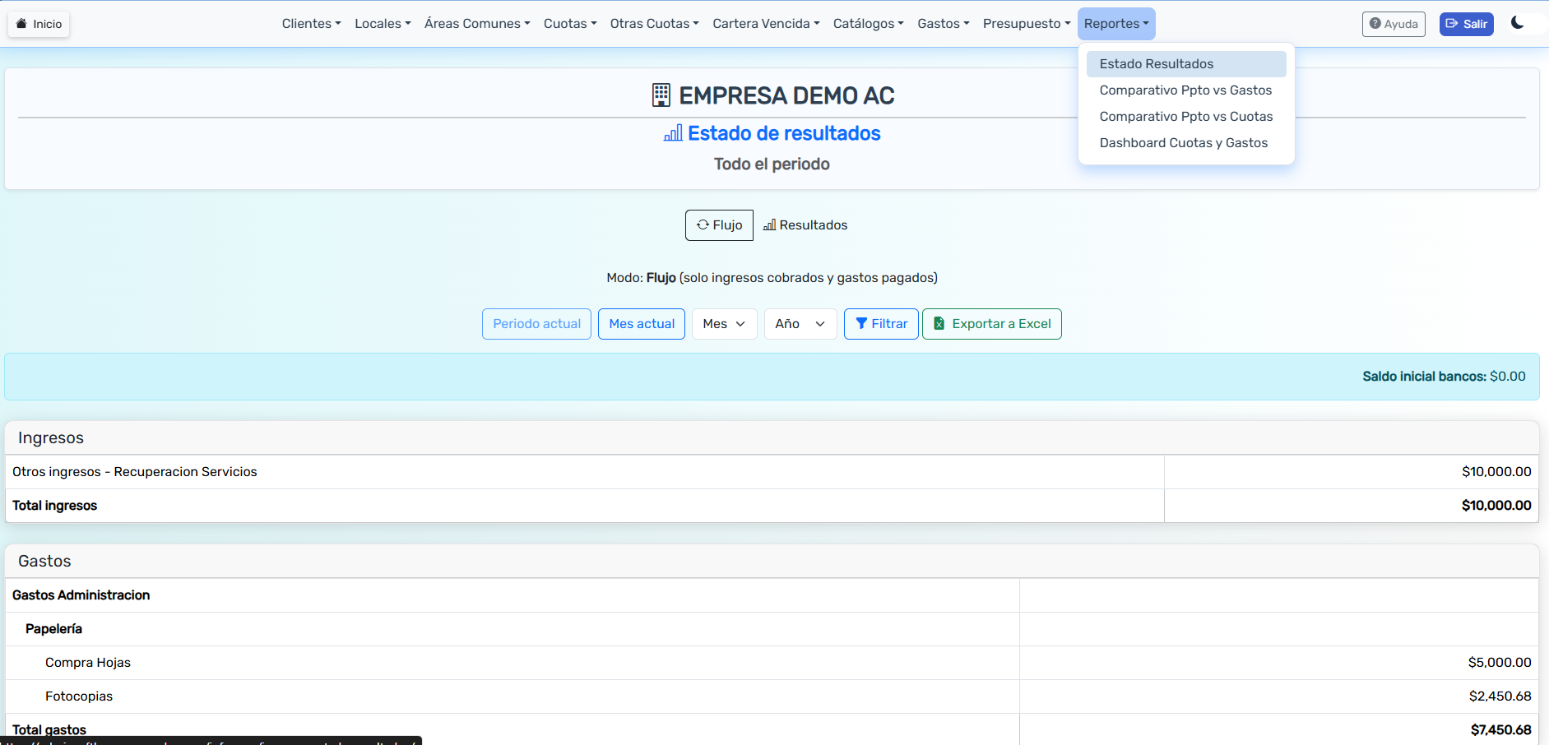This screenshot has width=1549, height=745.
Task: Export the report to Excel
Action: (991, 324)
